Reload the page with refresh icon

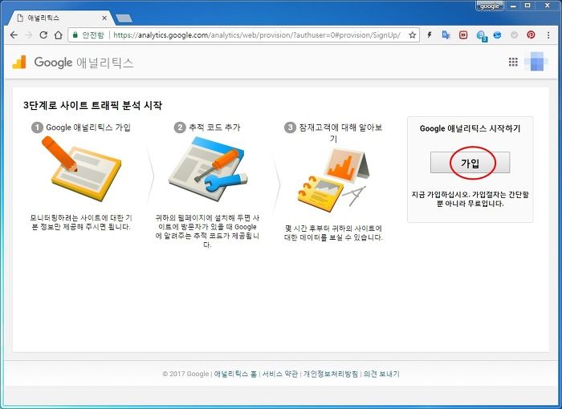click(x=43, y=34)
